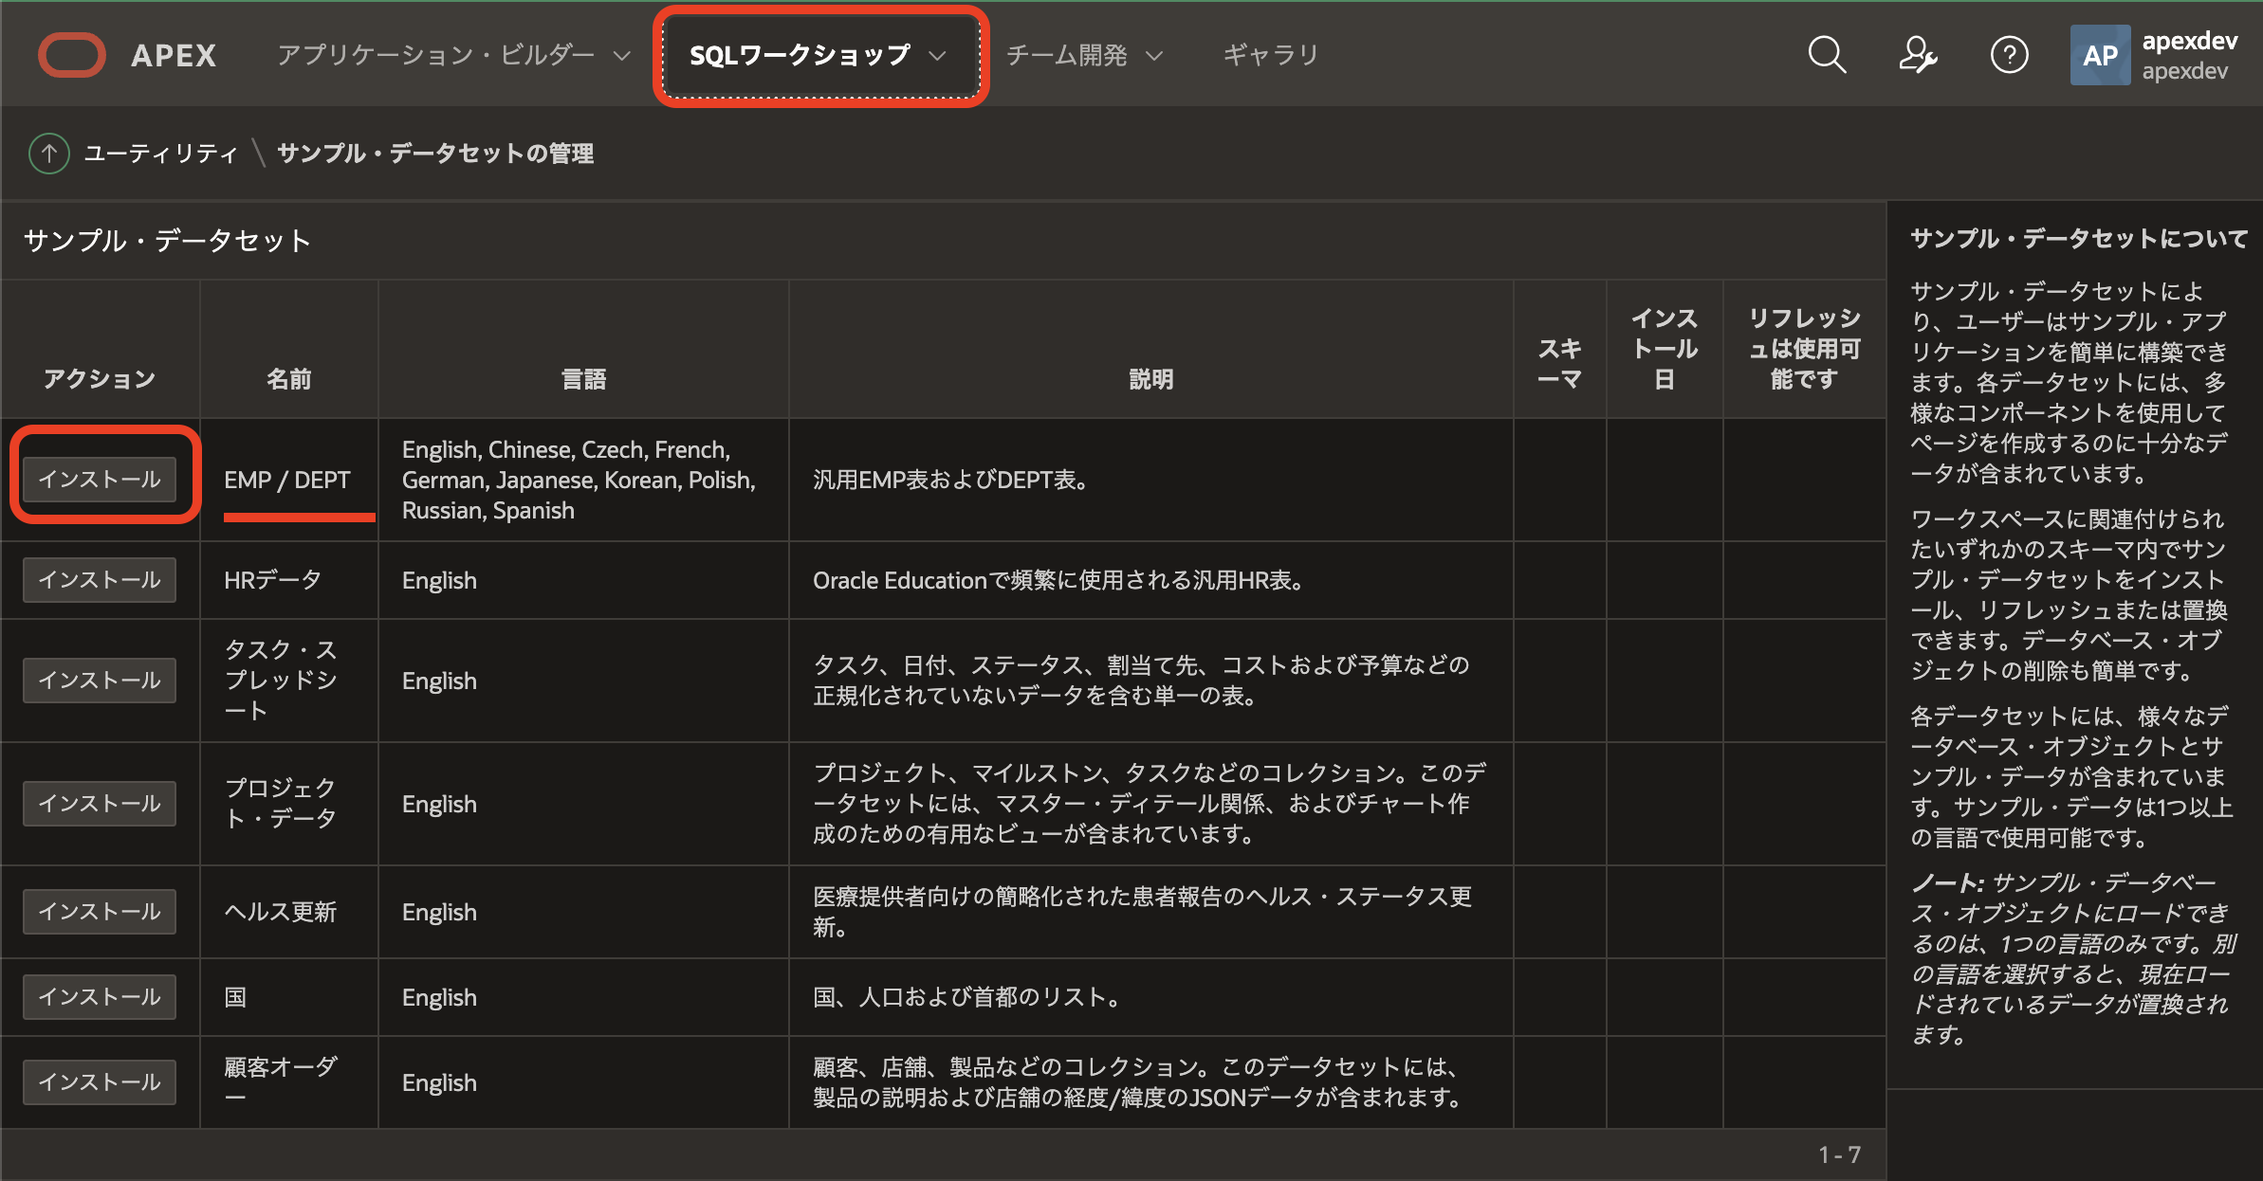Install the 顧客オーダー dataset
This screenshot has width=2263, height=1181.
[100, 1082]
